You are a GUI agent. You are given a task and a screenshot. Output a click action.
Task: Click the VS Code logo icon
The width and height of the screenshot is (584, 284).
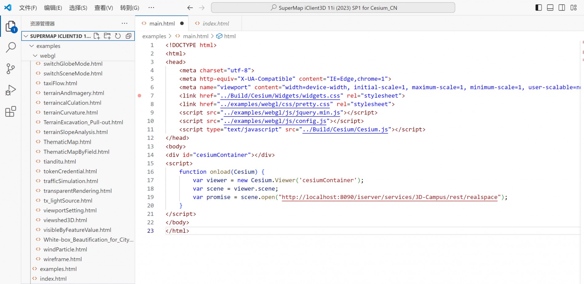(8, 7)
